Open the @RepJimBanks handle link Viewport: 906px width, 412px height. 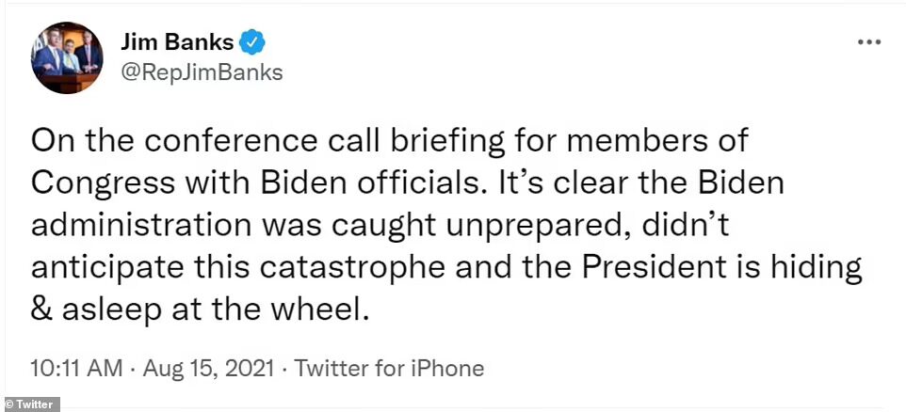tap(202, 72)
